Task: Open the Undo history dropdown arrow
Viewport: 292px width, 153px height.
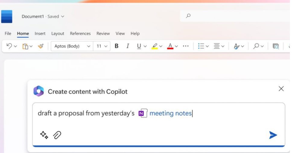Action: [x=15, y=46]
